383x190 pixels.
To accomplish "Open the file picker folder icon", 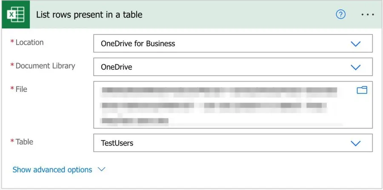I will pos(362,90).
